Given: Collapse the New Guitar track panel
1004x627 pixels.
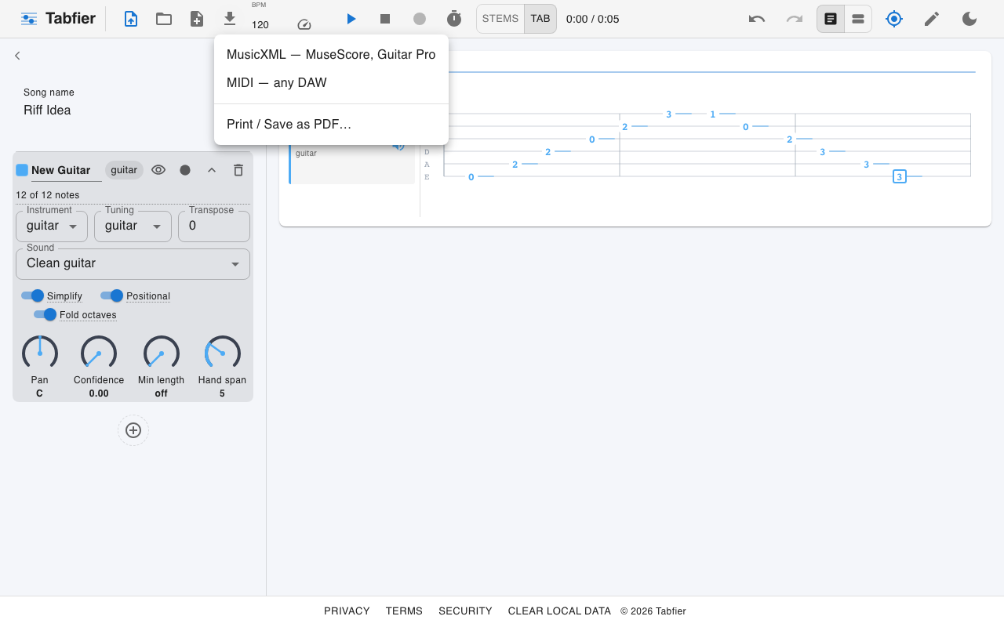Looking at the screenshot, I should [x=212, y=170].
